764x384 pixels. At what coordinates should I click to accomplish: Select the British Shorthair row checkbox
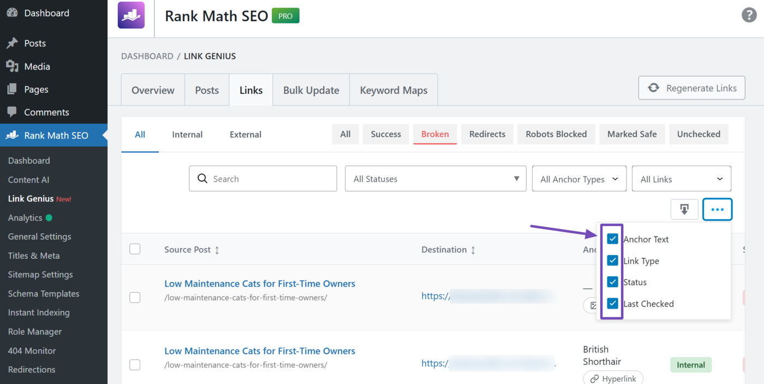click(x=135, y=364)
